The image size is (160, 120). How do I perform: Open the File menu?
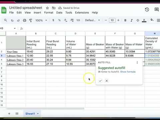click(11, 13)
